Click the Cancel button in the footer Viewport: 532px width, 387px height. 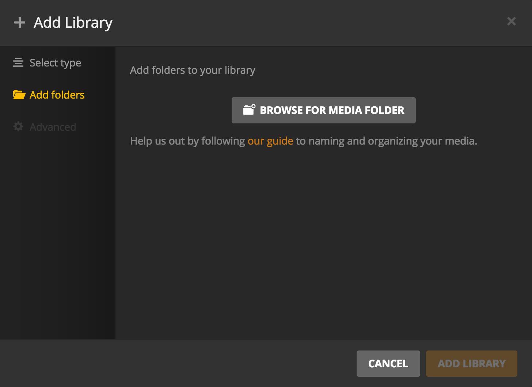[x=388, y=363]
